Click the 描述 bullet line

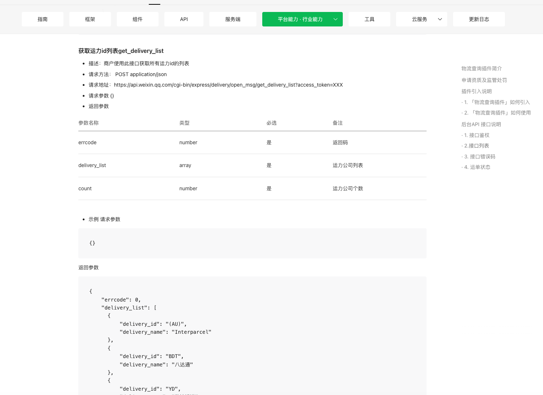point(139,63)
